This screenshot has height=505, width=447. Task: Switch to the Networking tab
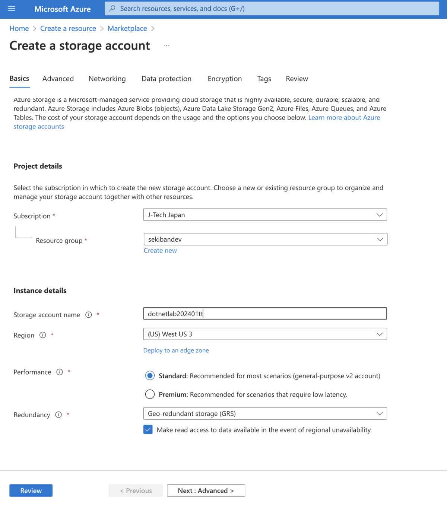click(x=107, y=79)
